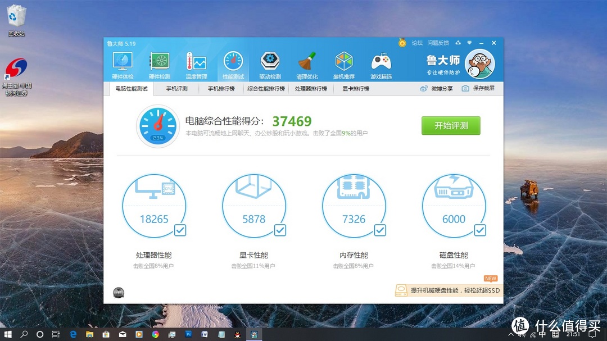Open 问题反馈 feedback link

pyautogui.click(x=438, y=43)
